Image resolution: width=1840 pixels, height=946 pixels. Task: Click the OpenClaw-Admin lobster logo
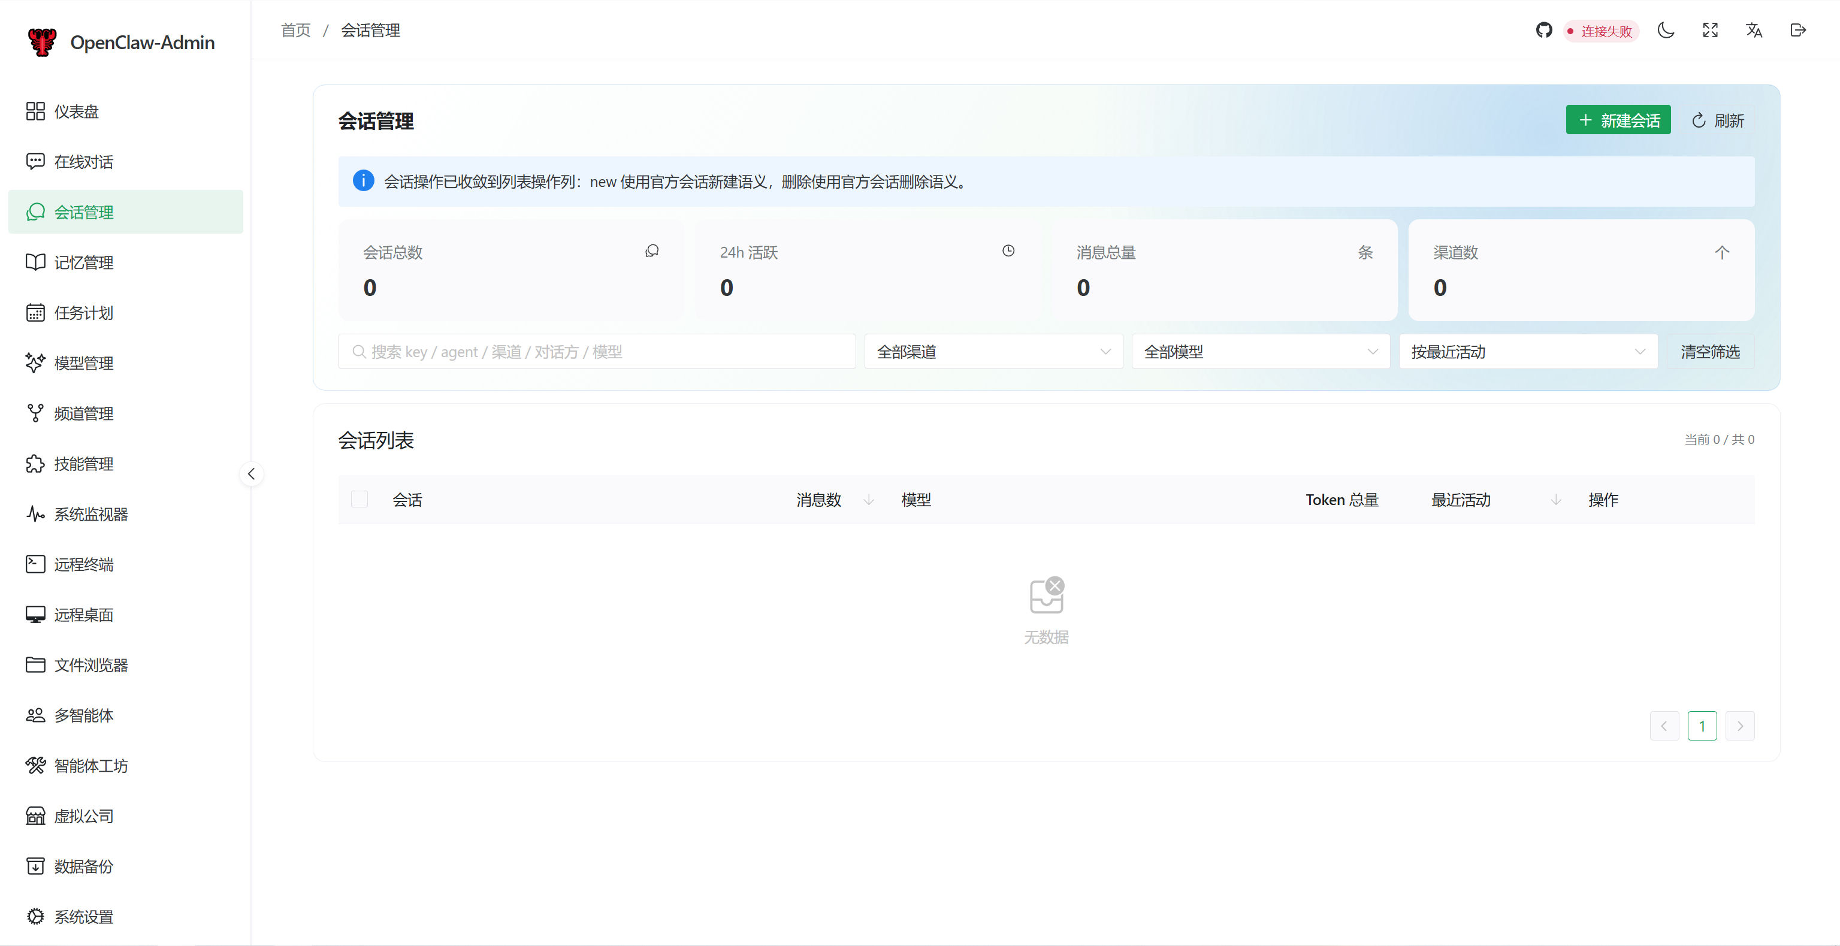42,42
